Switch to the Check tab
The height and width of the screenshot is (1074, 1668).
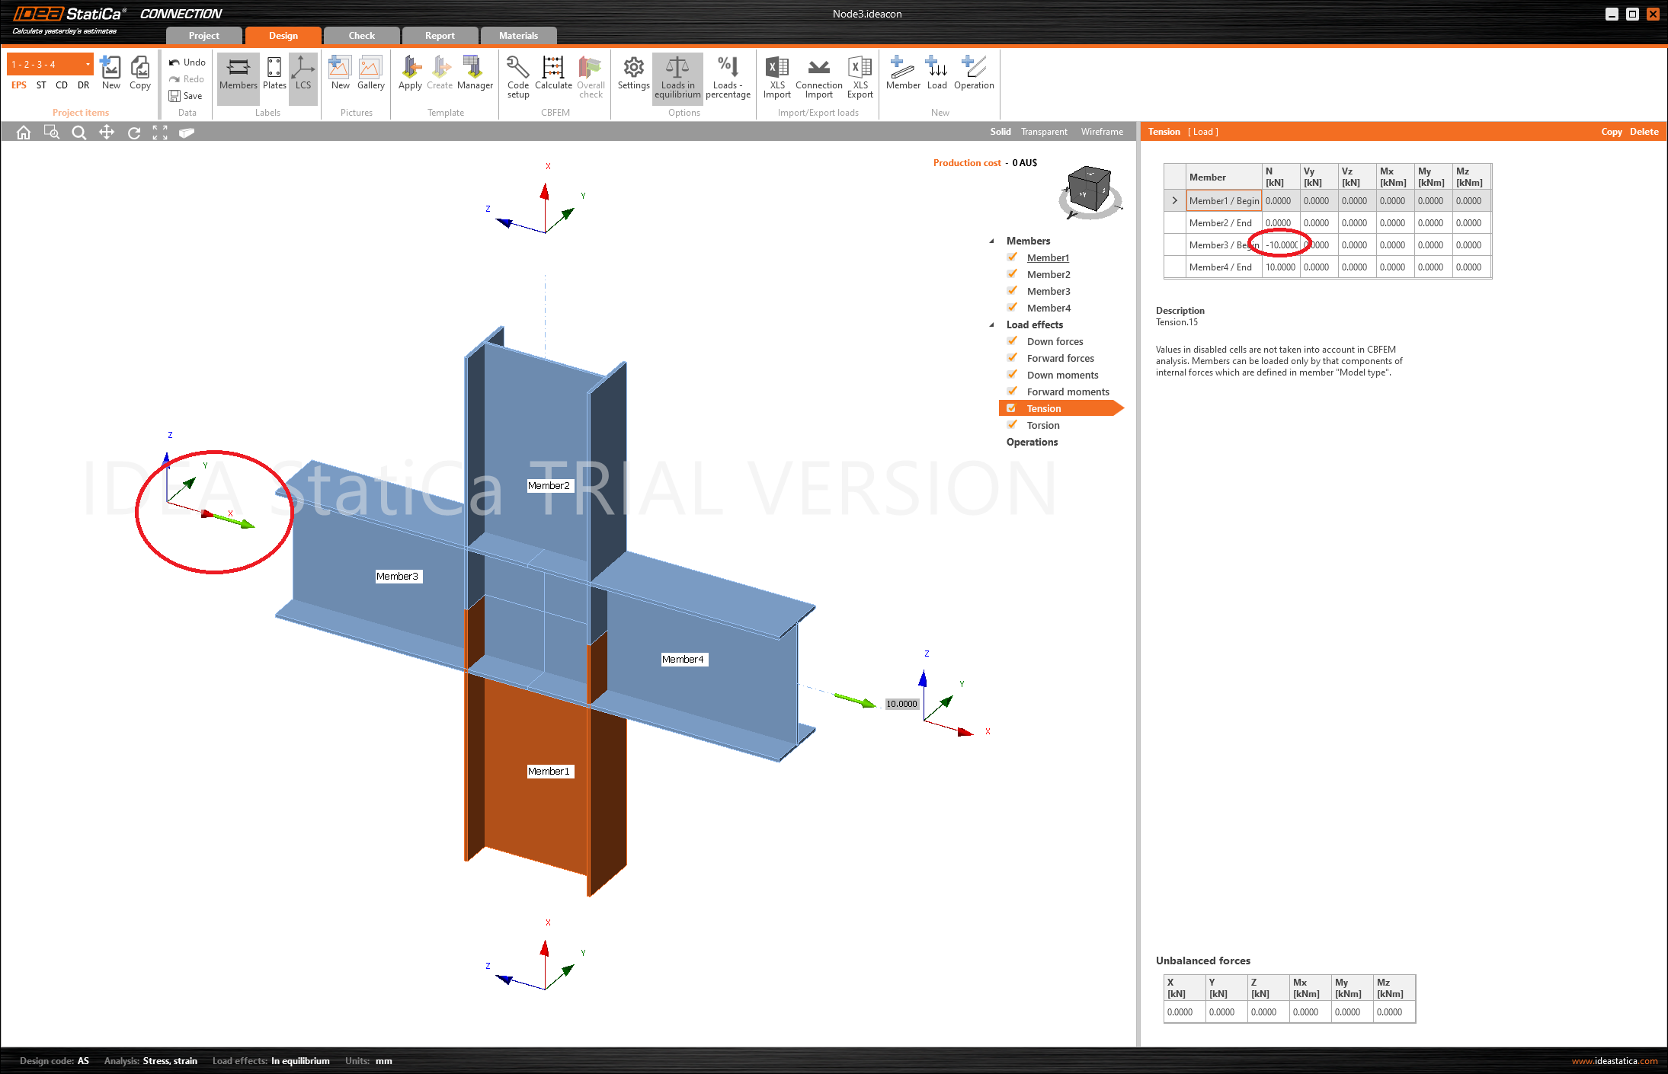point(361,36)
